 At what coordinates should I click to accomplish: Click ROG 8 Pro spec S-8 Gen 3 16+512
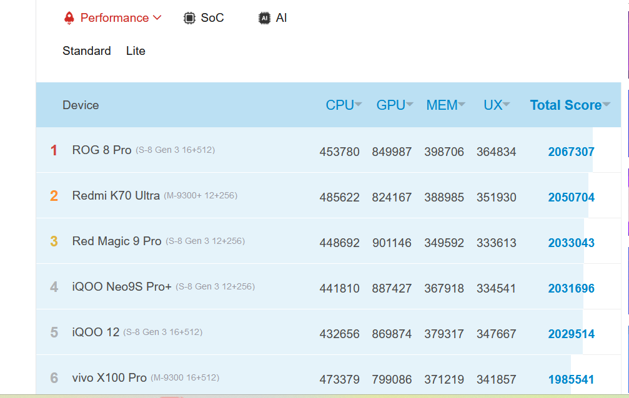[x=176, y=150]
